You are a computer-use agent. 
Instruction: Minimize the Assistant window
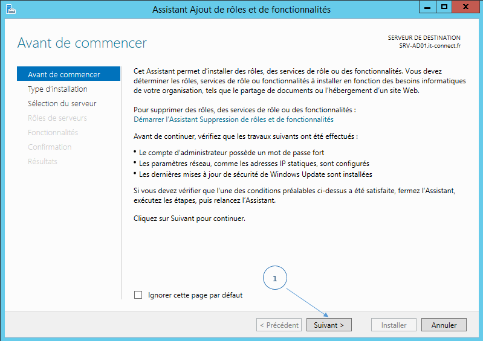tap(429, 7)
